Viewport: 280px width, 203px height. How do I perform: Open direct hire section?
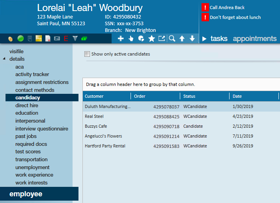(x=27, y=105)
